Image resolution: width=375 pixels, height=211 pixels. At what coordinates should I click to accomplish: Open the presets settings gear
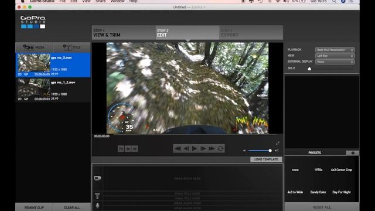coord(353,153)
